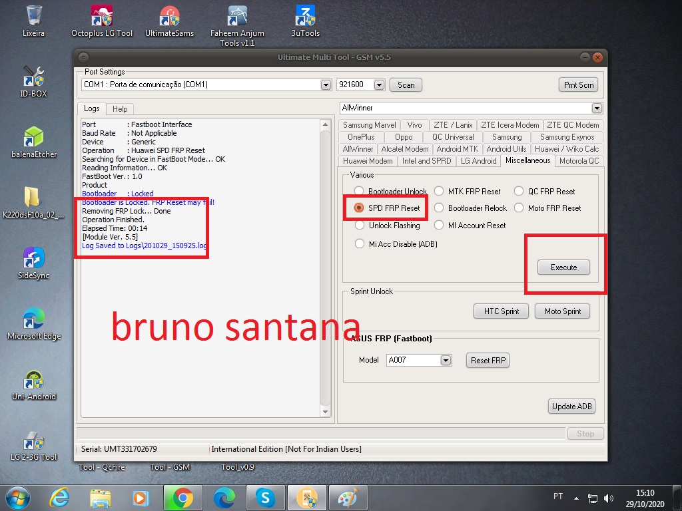Switch to the Help tab
682x511 pixels.
click(120, 109)
